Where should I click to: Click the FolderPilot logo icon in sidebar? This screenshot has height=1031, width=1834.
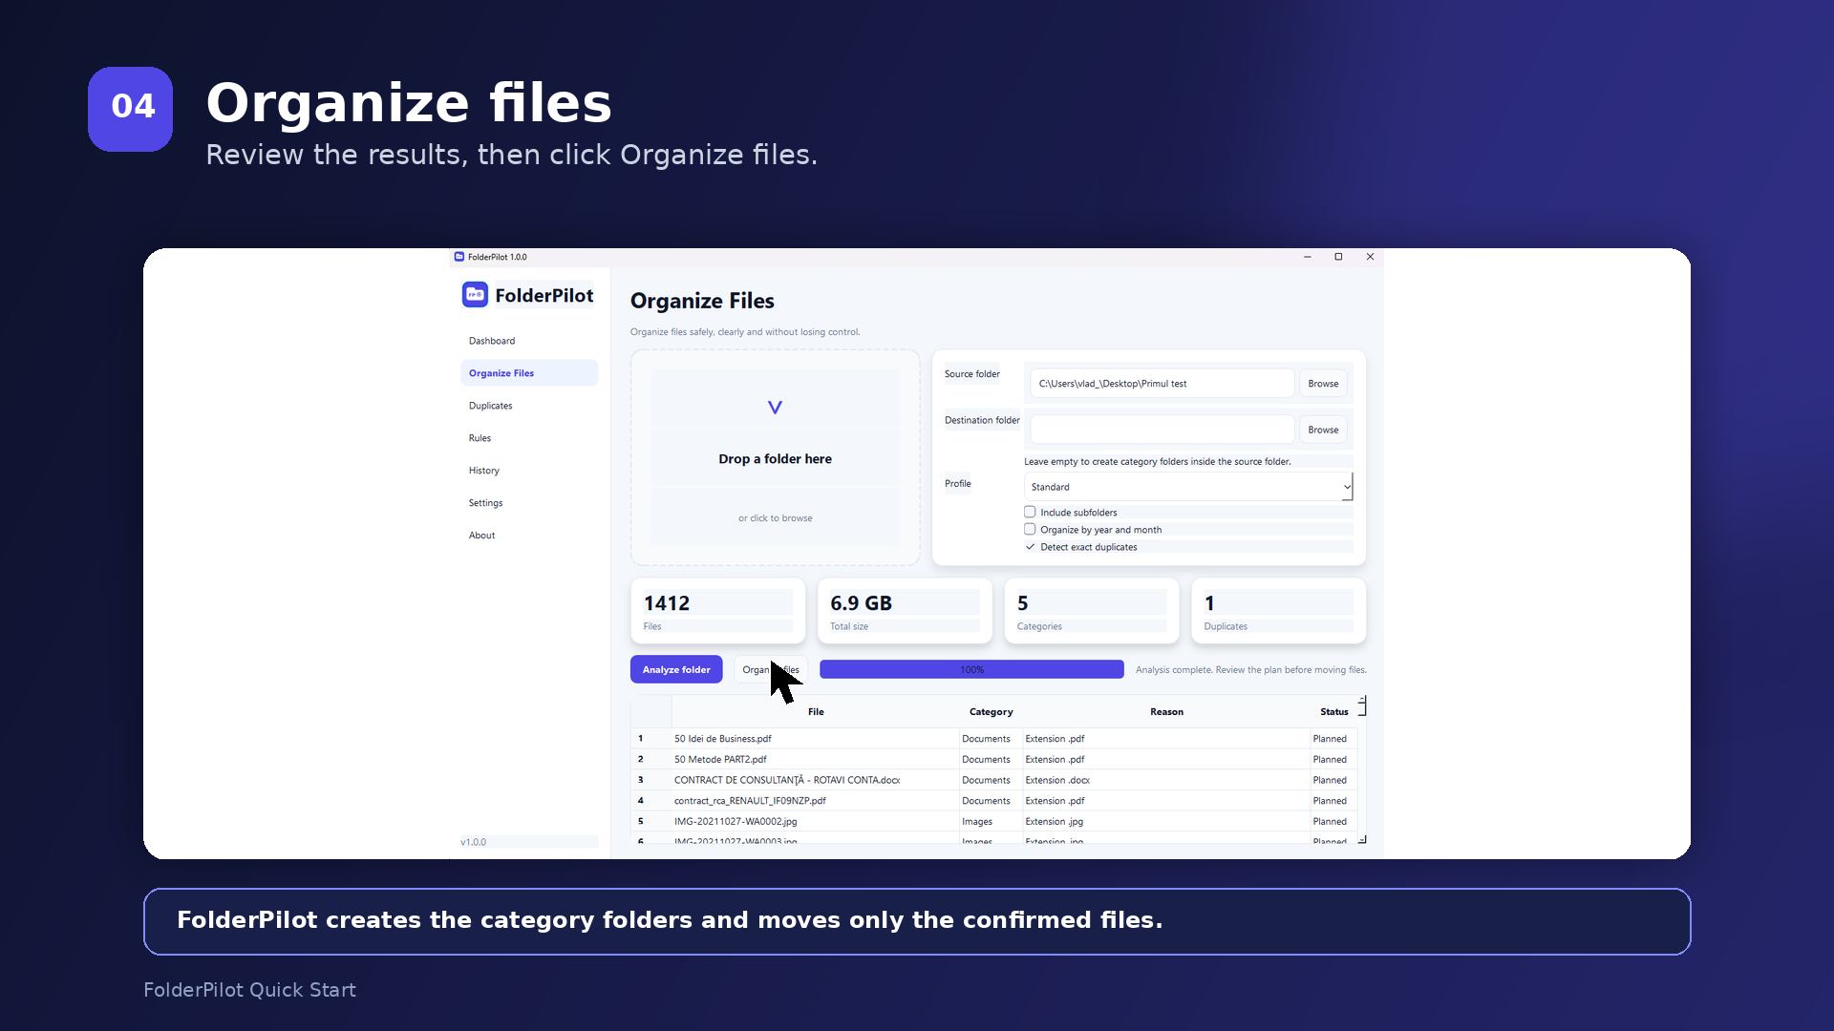(475, 295)
